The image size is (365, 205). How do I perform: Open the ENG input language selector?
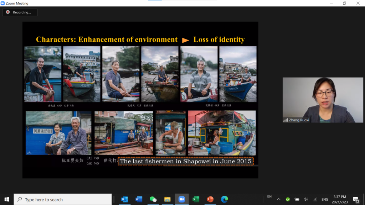point(325,199)
